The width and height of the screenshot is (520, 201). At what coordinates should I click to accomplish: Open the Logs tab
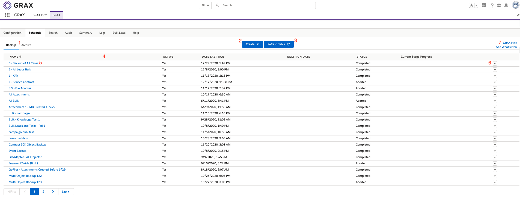[102, 33]
